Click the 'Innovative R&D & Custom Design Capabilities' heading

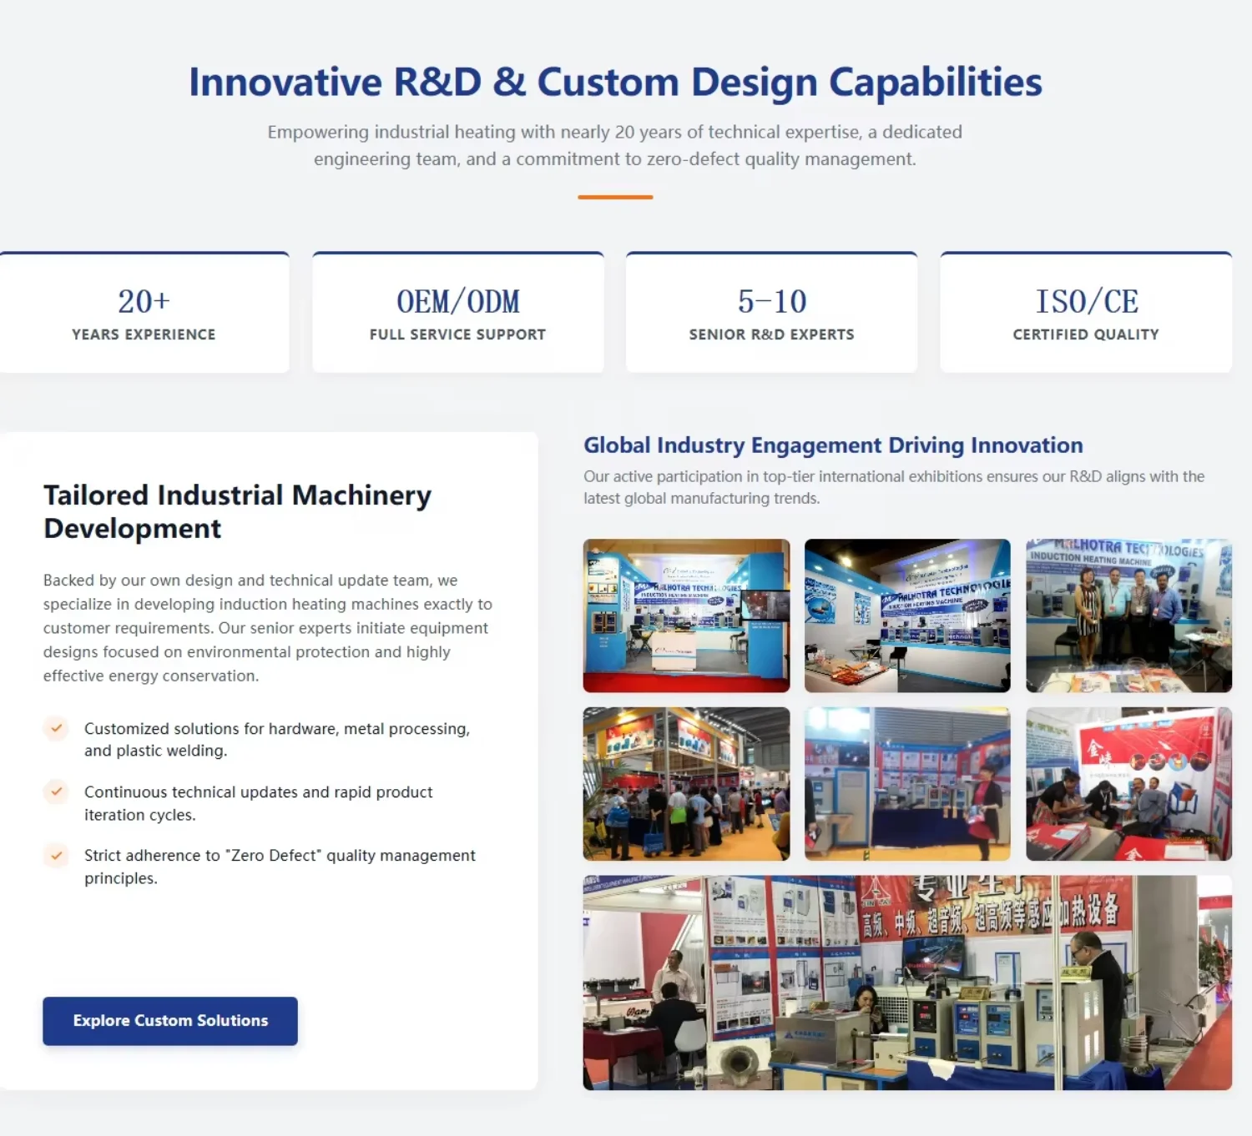pos(616,83)
